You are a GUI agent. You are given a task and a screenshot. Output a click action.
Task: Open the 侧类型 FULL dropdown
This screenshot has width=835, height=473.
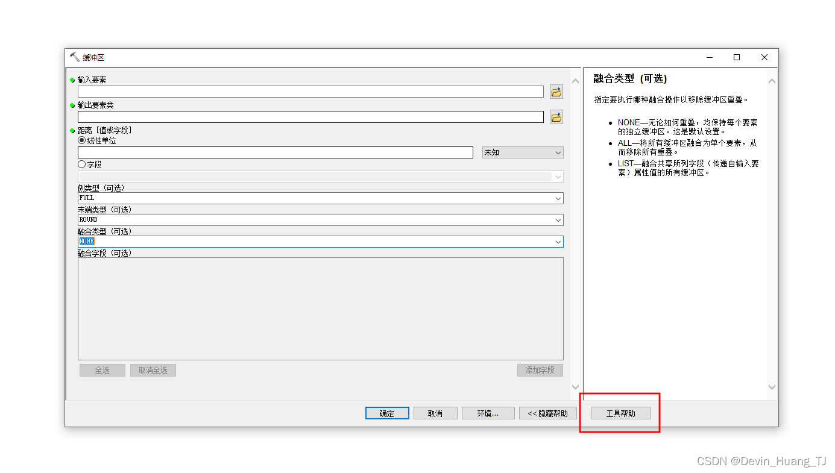(x=321, y=198)
